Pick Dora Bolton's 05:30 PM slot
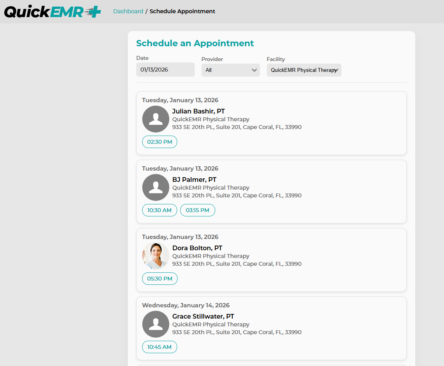The image size is (444, 366). [x=160, y=279]
